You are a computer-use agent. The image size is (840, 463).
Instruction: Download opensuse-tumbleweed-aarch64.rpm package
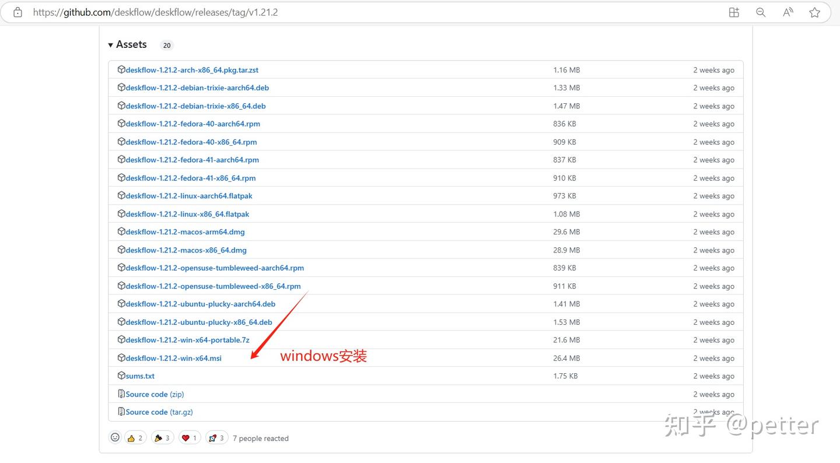tap(215, 268)
